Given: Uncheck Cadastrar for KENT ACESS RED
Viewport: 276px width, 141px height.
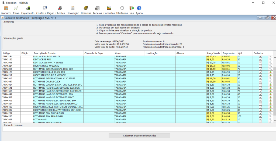Looking at the screenshot, I should click(260, 59).
